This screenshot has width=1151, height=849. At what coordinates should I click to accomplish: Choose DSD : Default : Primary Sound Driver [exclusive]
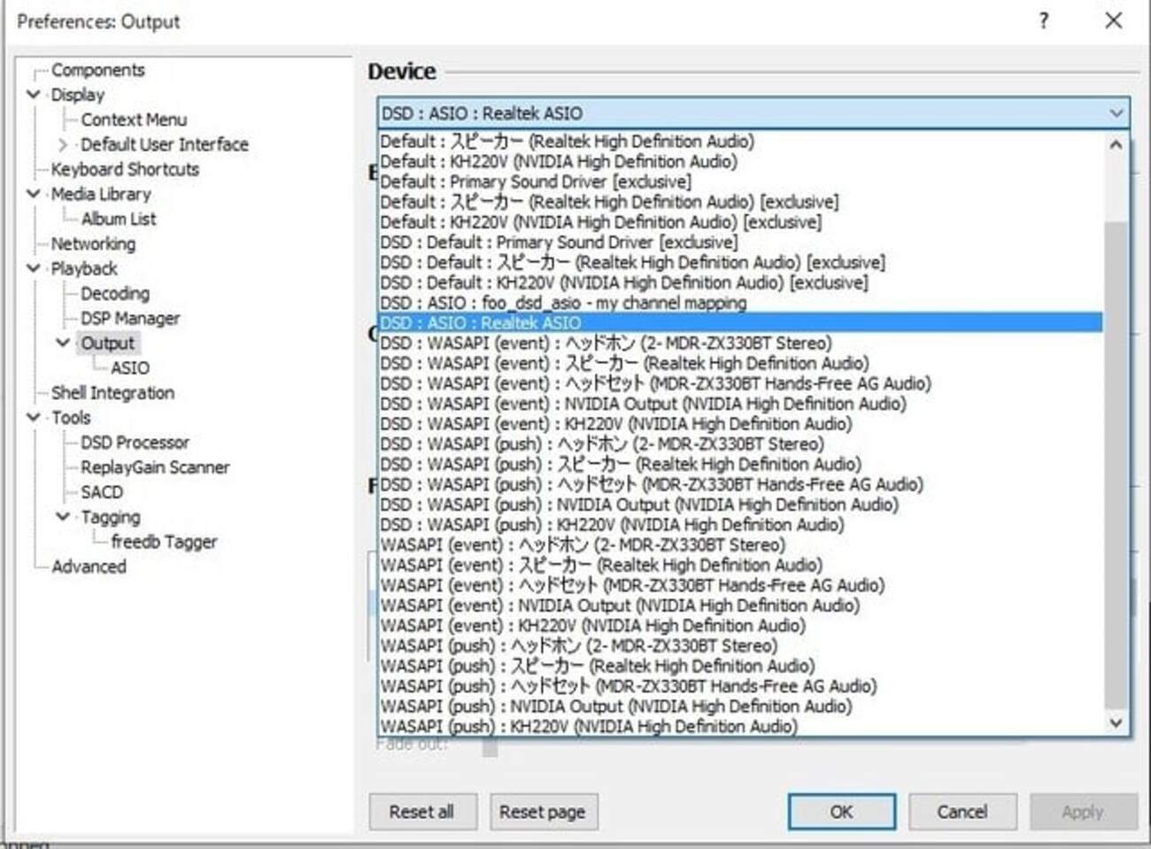(x=740, y=242)
